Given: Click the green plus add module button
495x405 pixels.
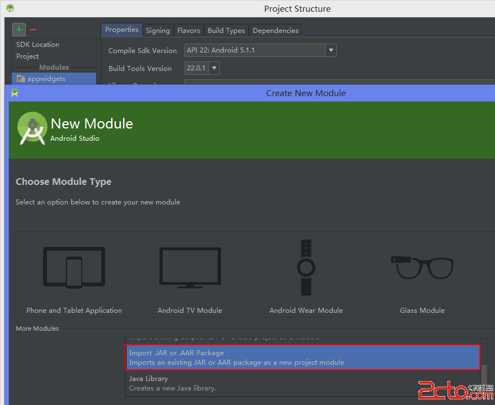Looking at the screenshot, I should pos(19,30).
